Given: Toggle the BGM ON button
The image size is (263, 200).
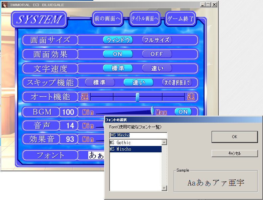Looking at the screenshot, I should pyautogui.click(x=183, y=112).
